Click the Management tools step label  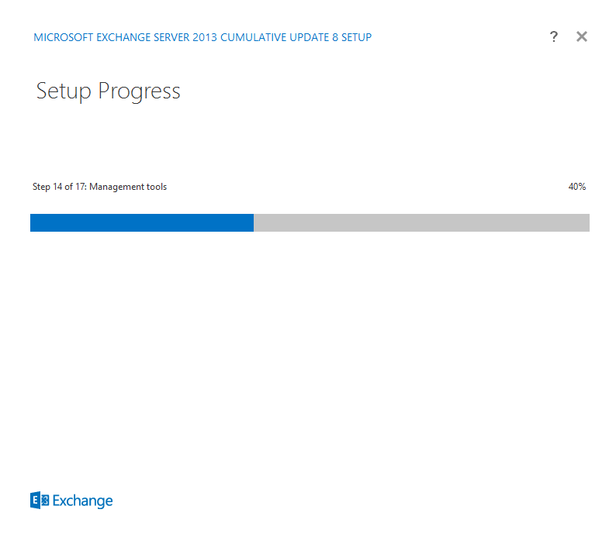128,187
